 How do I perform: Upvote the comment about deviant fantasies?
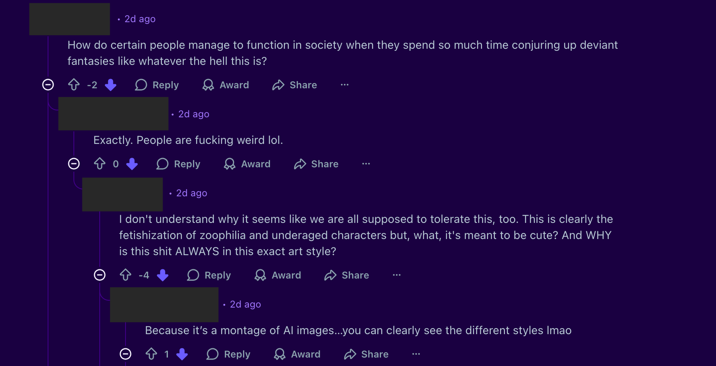click(74, 85)
